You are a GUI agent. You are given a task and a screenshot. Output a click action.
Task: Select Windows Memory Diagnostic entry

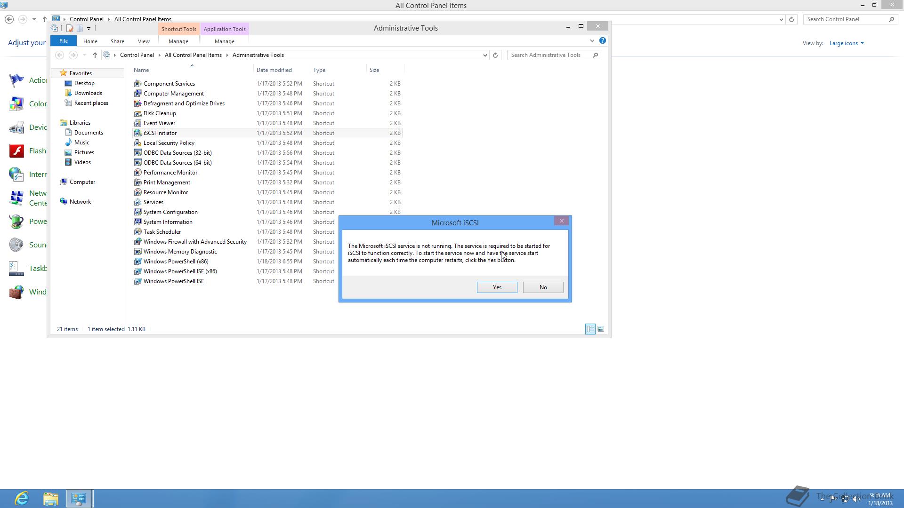180,252
